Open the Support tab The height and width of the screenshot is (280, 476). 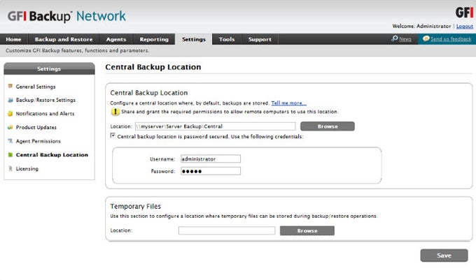coord(260,39)
